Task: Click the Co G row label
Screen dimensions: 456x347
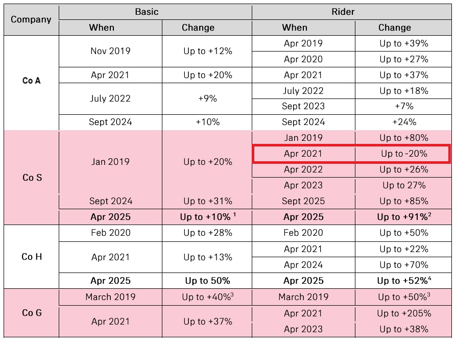Action: coord(31,313)
